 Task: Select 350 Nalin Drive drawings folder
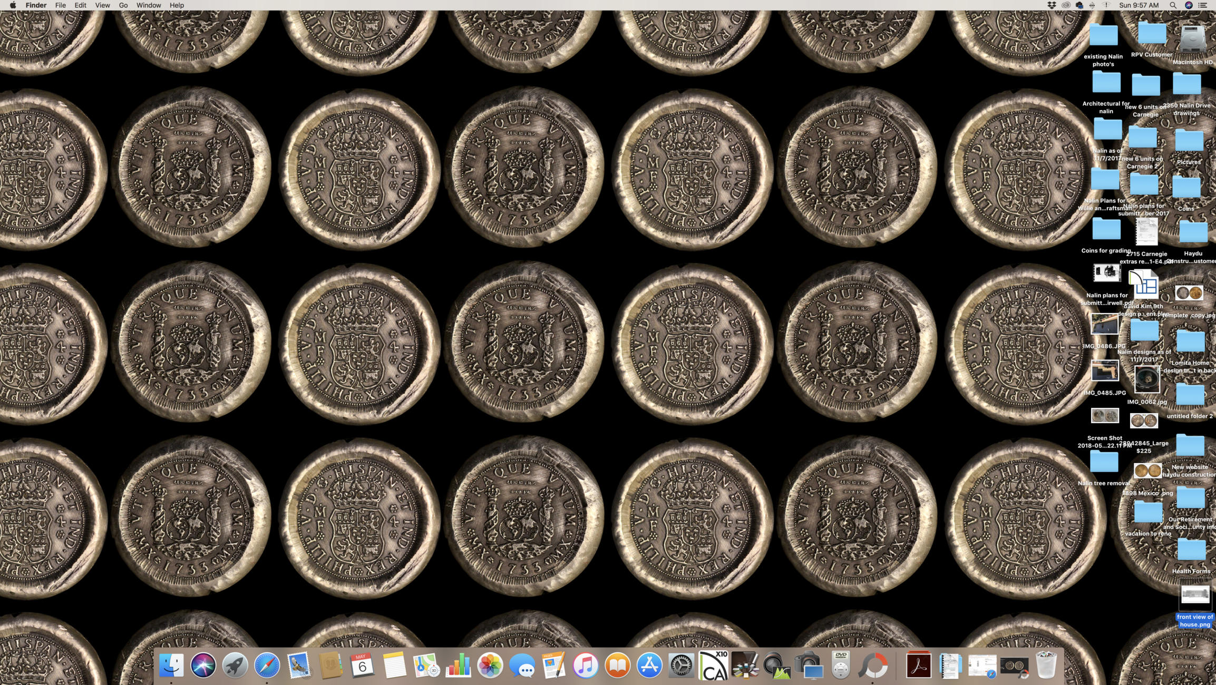1186,84
